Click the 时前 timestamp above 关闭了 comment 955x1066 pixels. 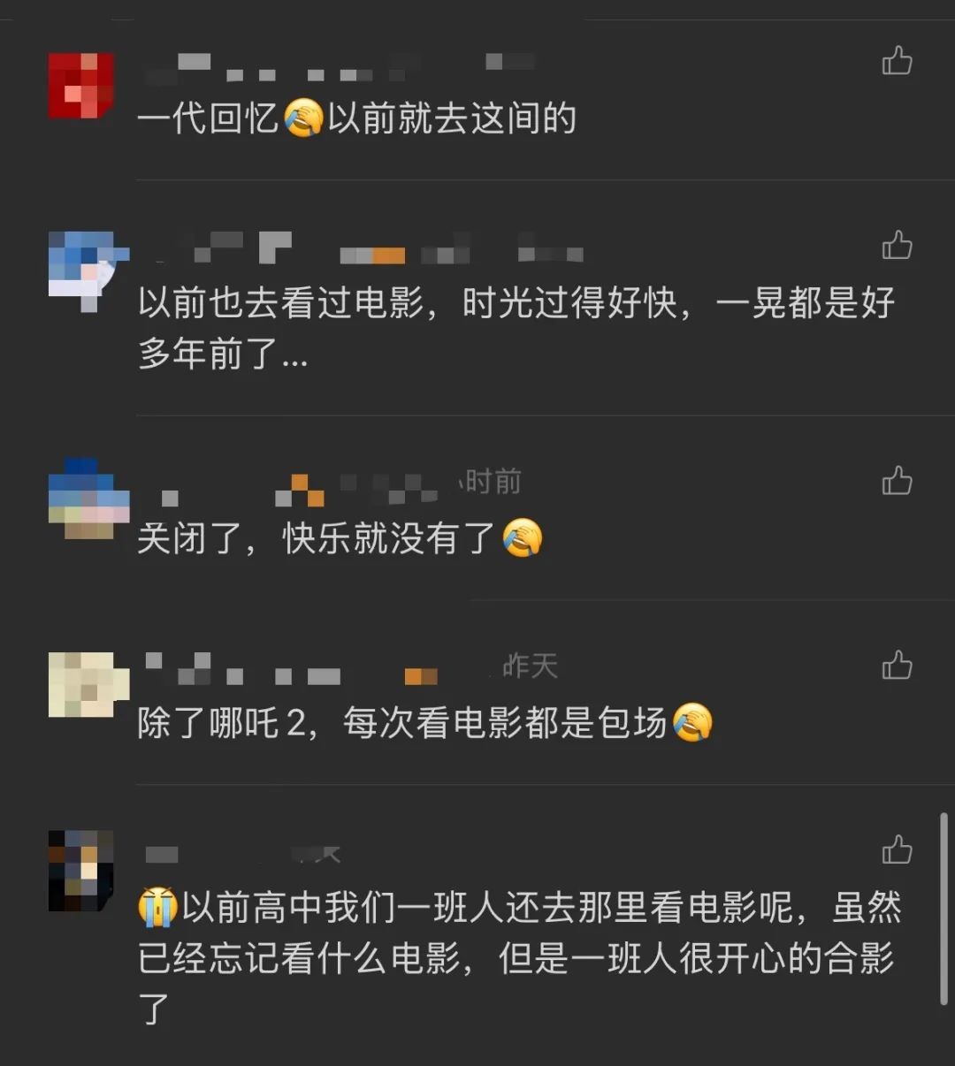[x=492, y=482]
